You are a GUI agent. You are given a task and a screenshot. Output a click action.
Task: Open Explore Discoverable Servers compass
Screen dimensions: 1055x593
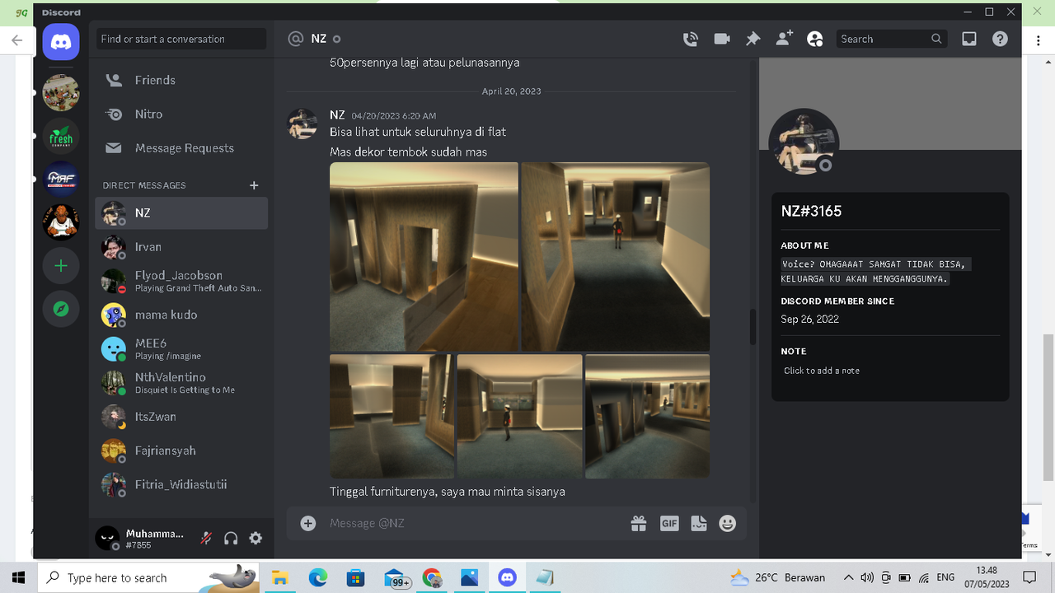[61, 309]
